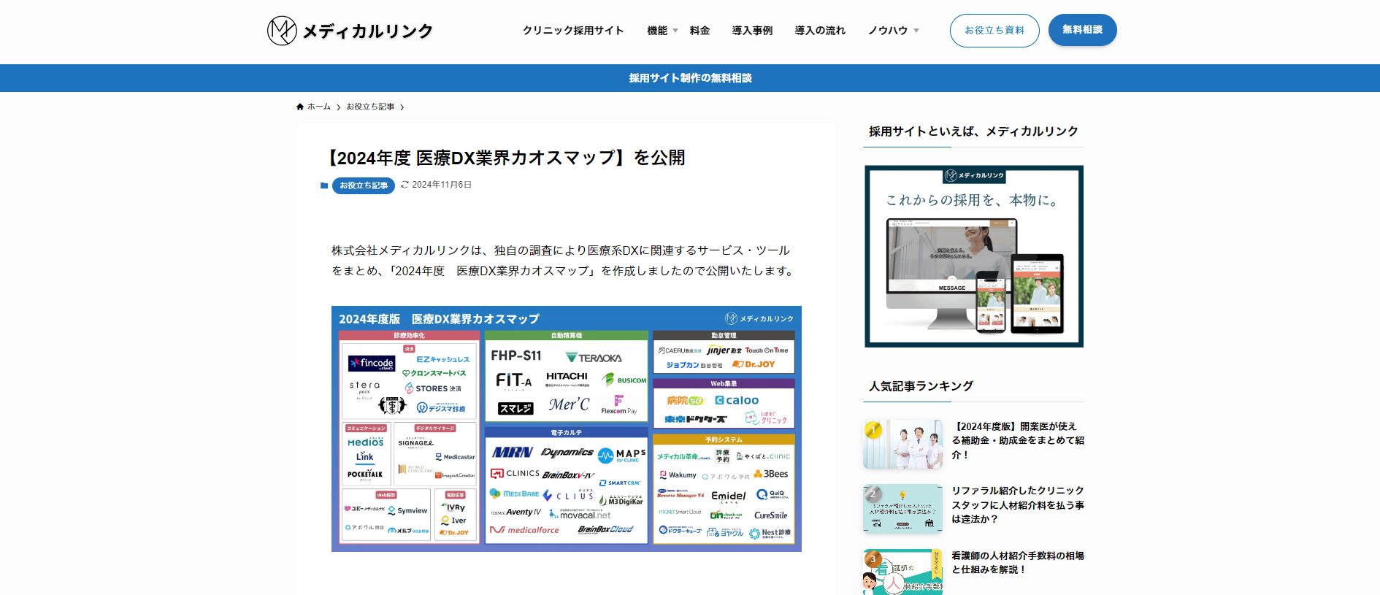This screenshot has height=595, width=1380.
Task: Click the Medical Link logo in header
Action: (x=350, y=31)
